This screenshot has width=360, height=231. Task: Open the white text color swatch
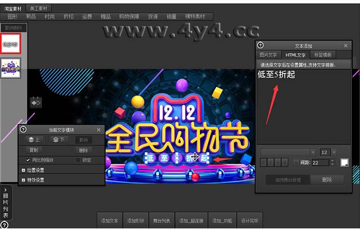pos(344,162)
